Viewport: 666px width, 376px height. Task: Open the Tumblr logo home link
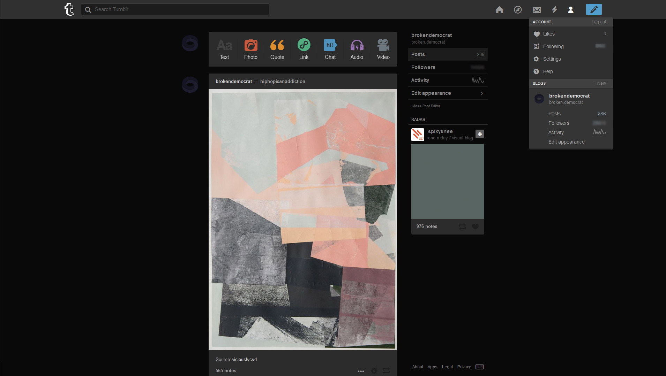(x=69, y=9)
